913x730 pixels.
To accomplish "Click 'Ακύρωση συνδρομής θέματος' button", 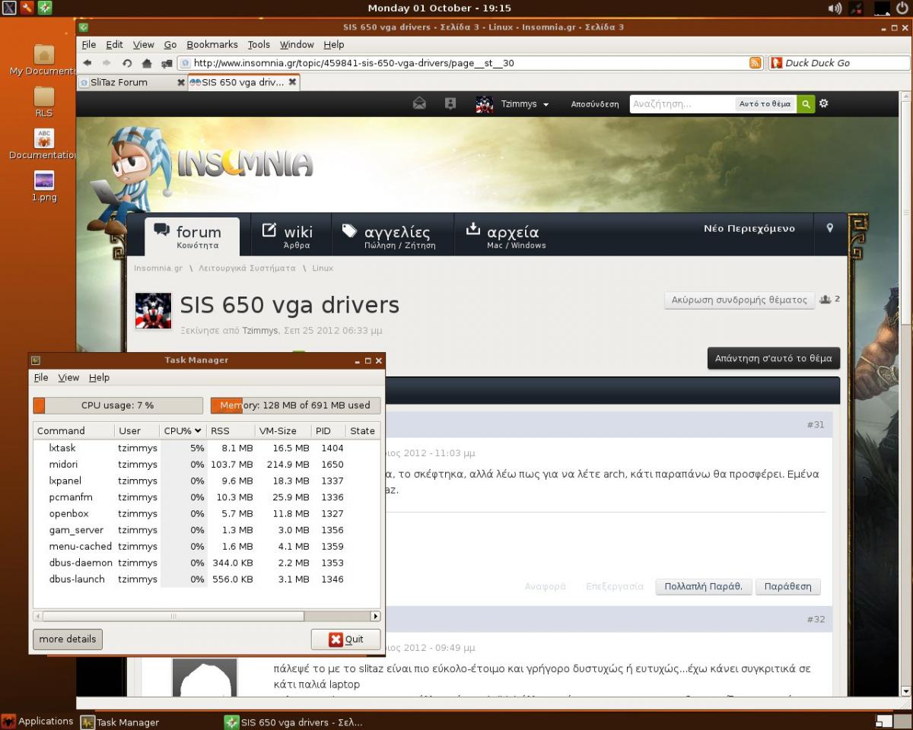I will tap(740, 300).
